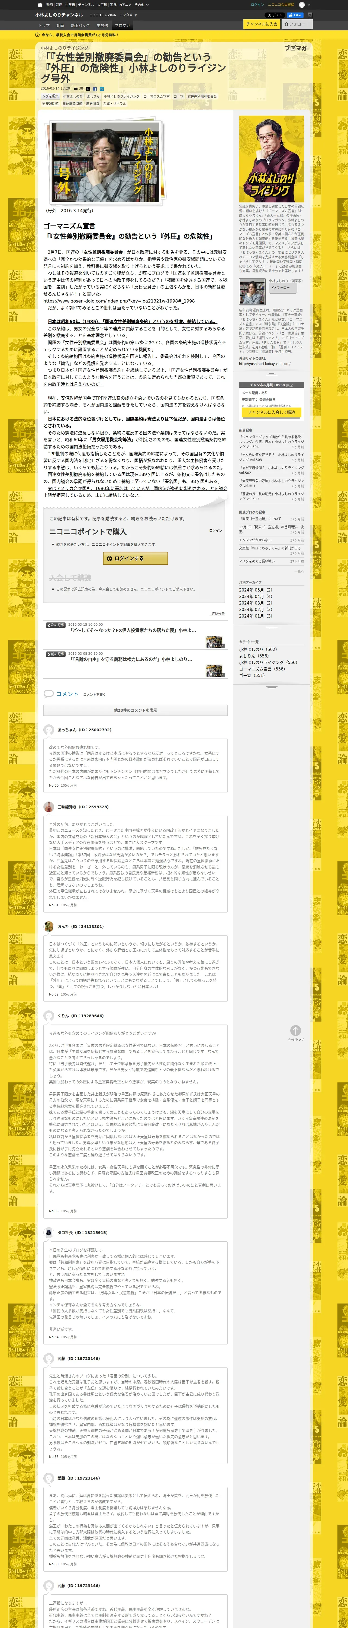
Task: Click the 小林よしのりチャンネル header title
Action: (59, 15)
